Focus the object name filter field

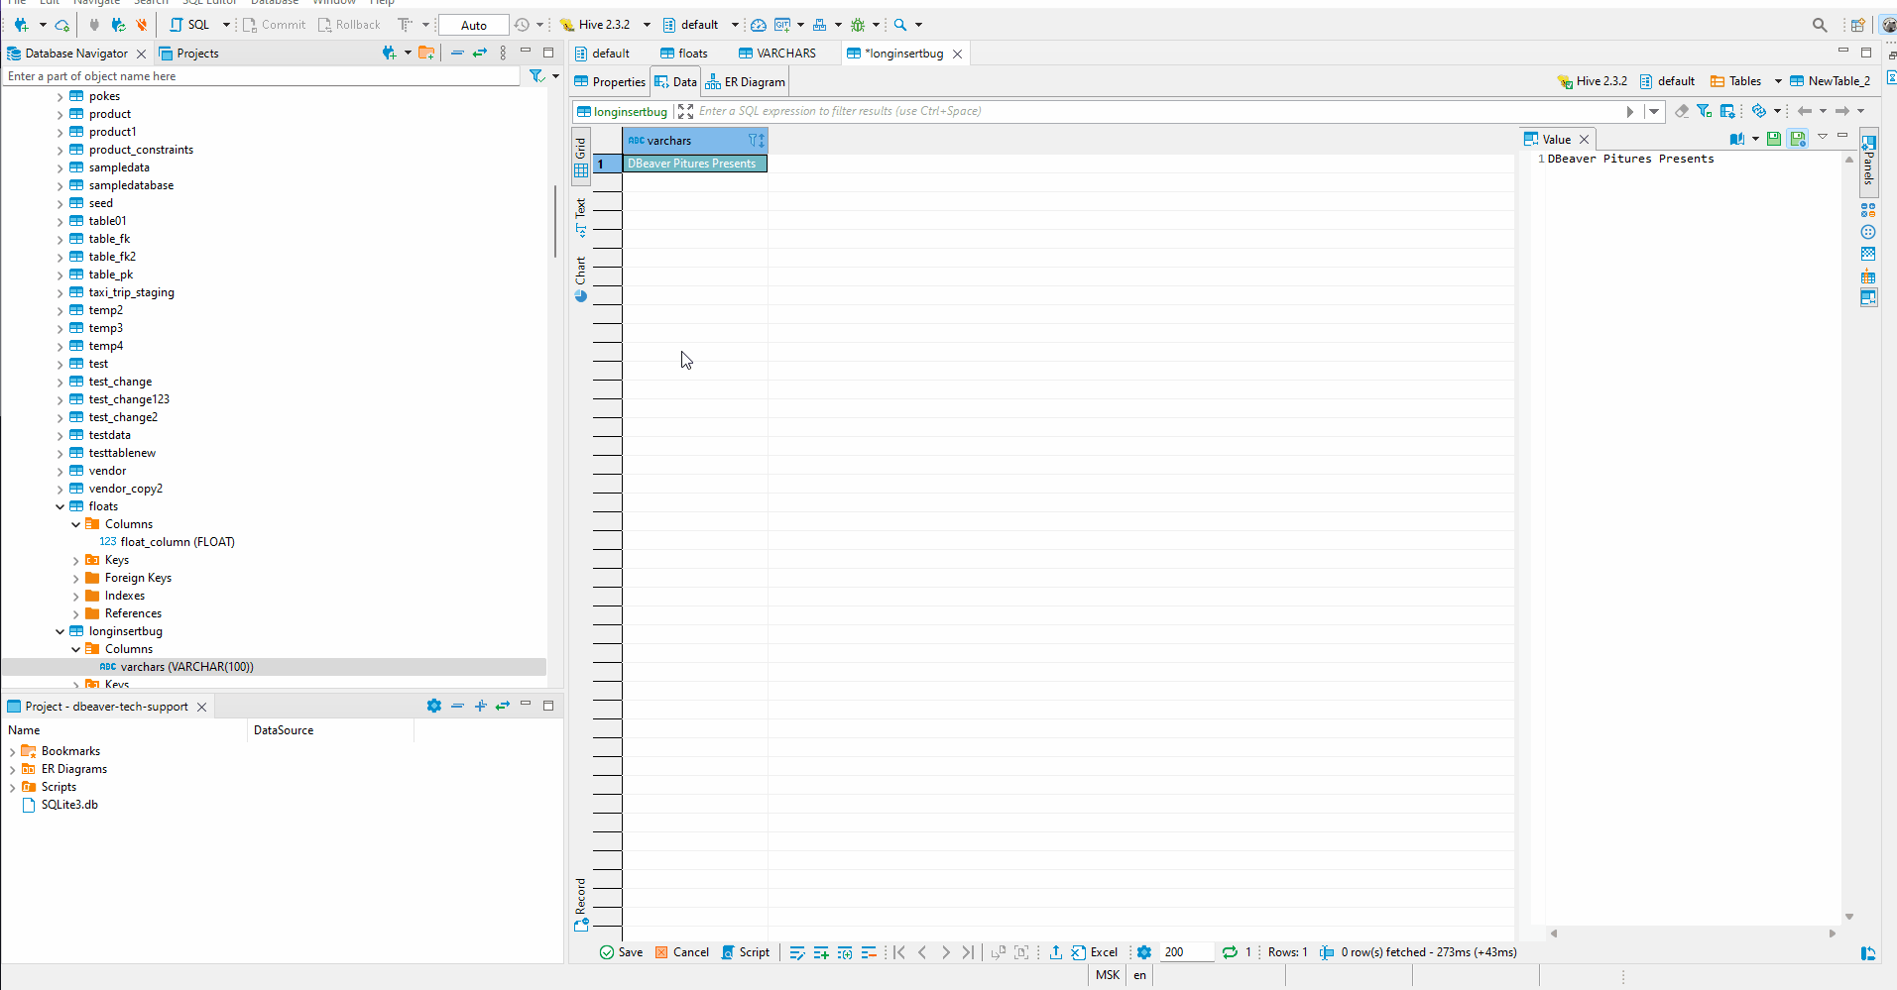[261, 76]
